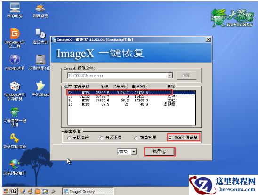Open the 我的电脑 desktop icon

(15, 10)
